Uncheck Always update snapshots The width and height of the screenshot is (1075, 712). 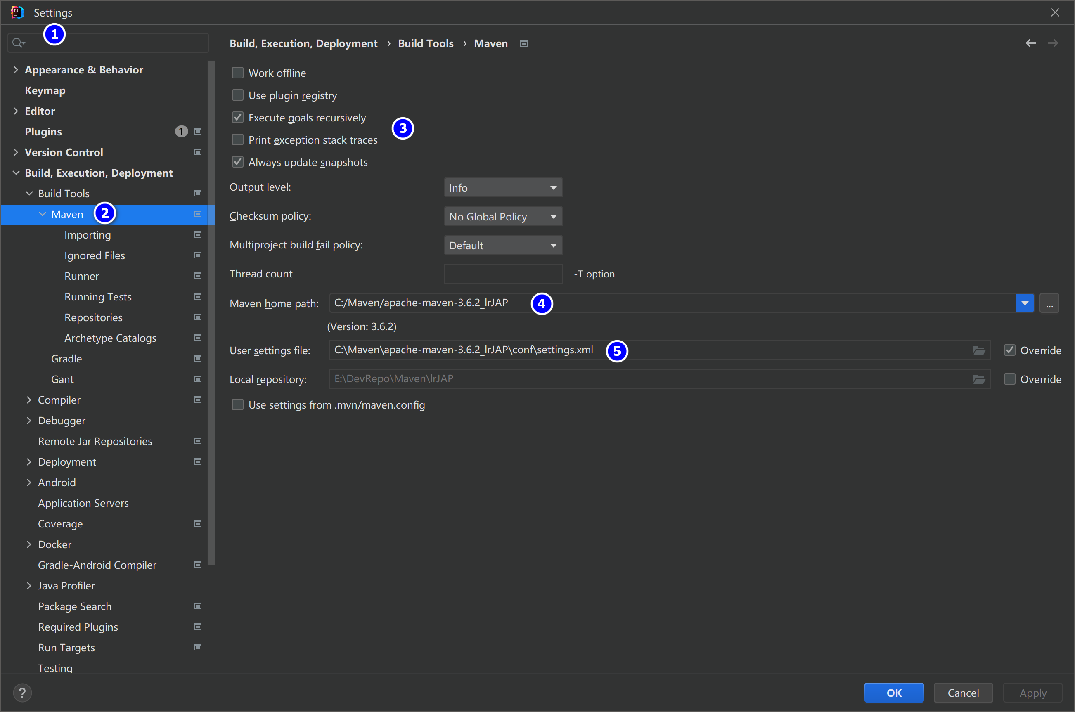(x=237, y=162)
